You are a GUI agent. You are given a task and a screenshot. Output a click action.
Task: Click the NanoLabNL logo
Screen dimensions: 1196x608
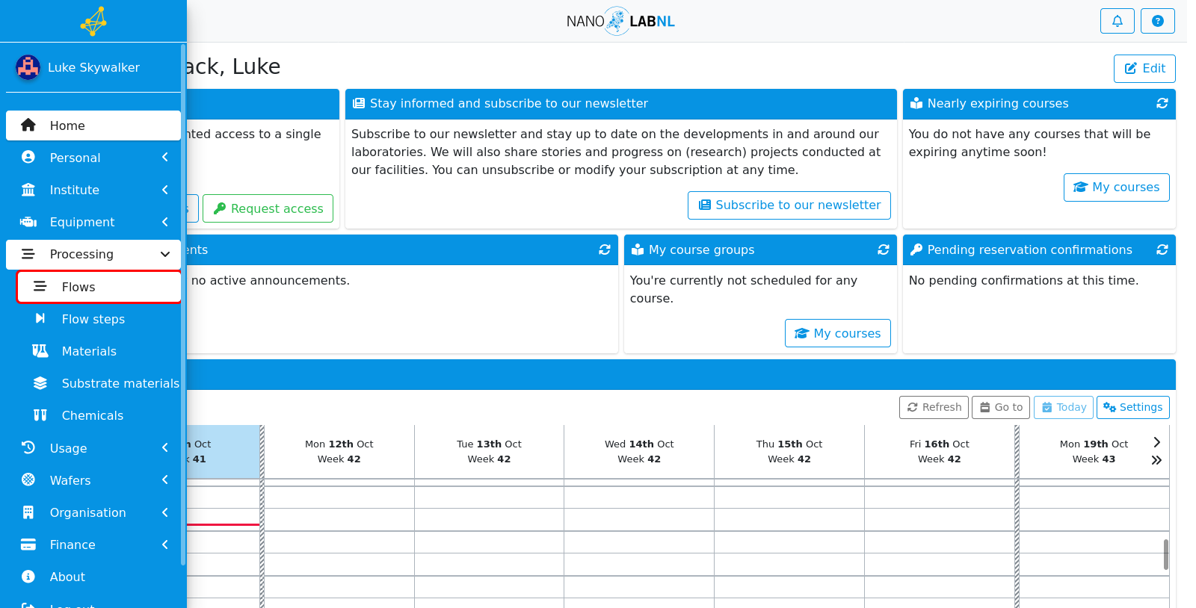[x=620, y=21]
